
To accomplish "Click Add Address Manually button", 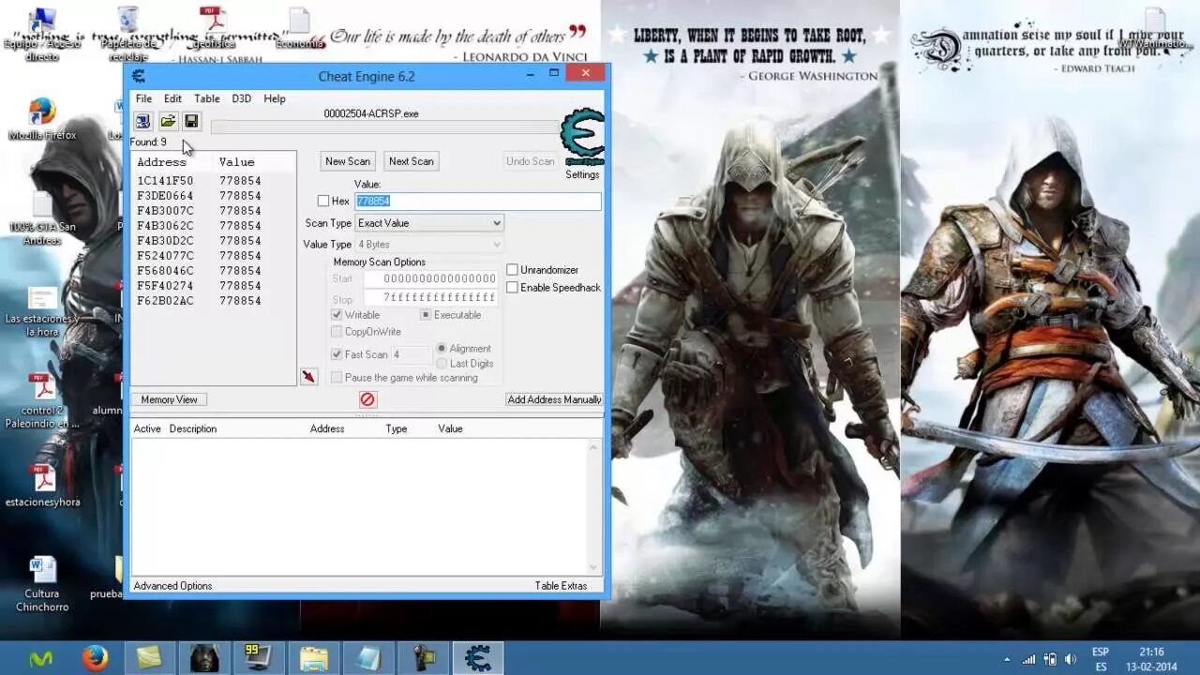I will point(554,399).
